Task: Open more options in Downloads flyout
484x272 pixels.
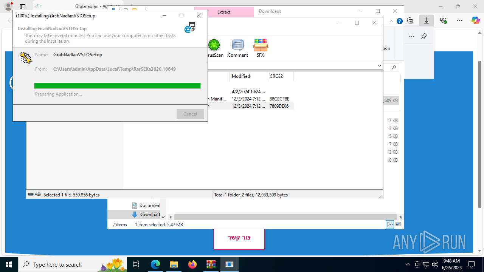Action: tap(412, 36)
